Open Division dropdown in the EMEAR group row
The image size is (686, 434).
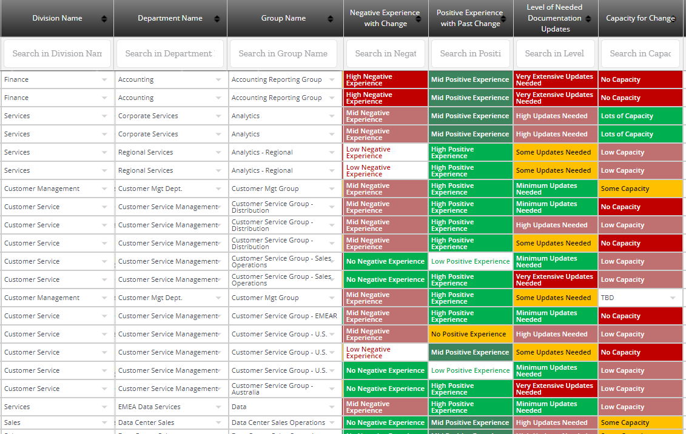[104, 316]
